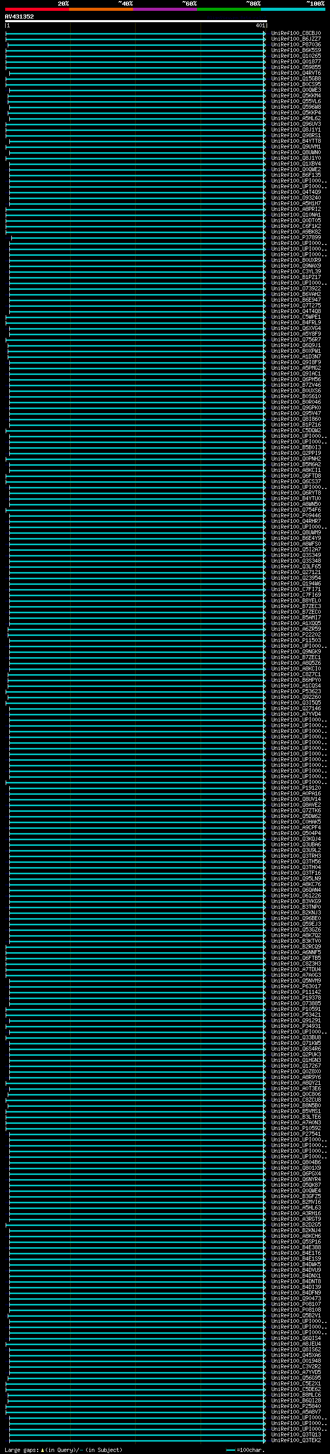Click the cyan hit bar for UniRef100_C8CBJ0
Screen dimensions: 330x1454
click(x=136, y=34)
